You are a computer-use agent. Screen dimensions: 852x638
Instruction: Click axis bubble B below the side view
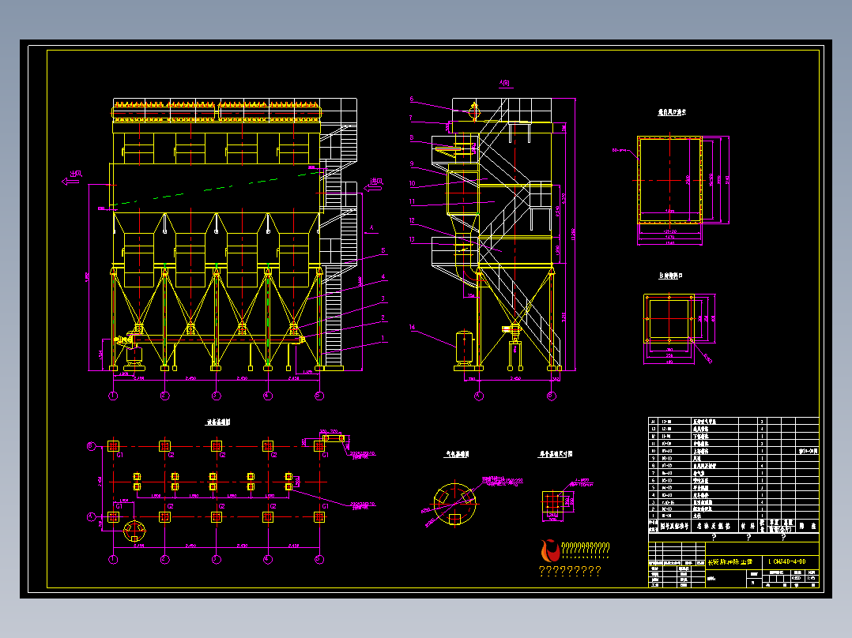coord(552,396)
